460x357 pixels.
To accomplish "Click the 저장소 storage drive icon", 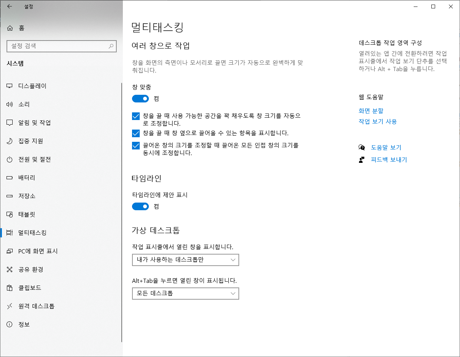I will 10,196.
